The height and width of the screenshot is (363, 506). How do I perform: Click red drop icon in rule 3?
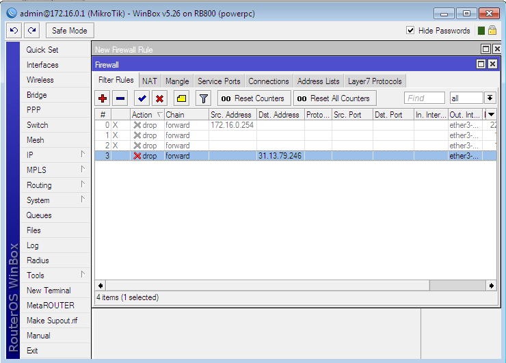137,156
